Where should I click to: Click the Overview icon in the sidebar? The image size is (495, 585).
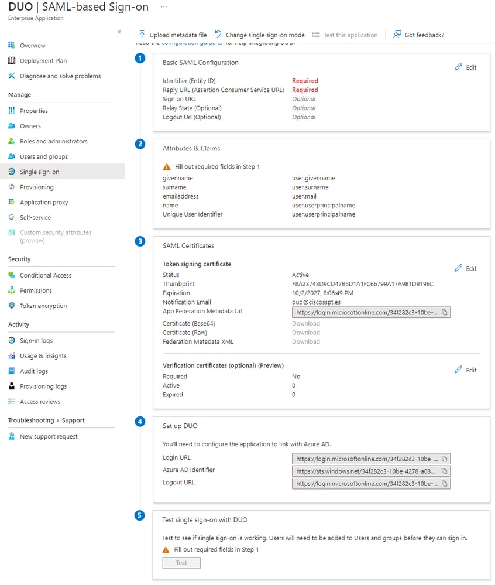click(x=12, y=45)
